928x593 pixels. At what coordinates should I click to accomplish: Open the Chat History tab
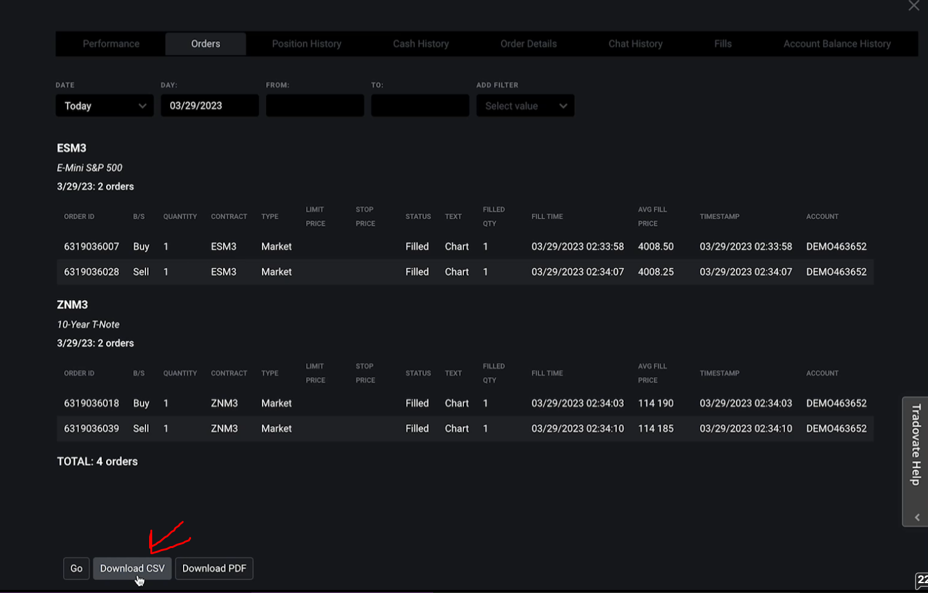635,44
